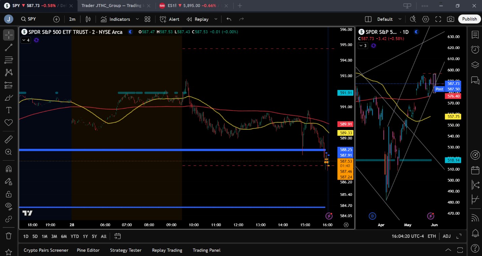This screenshot has width=482, height=256.
Task: Toggle stay in drawing mode
Action: coord(9,181)
